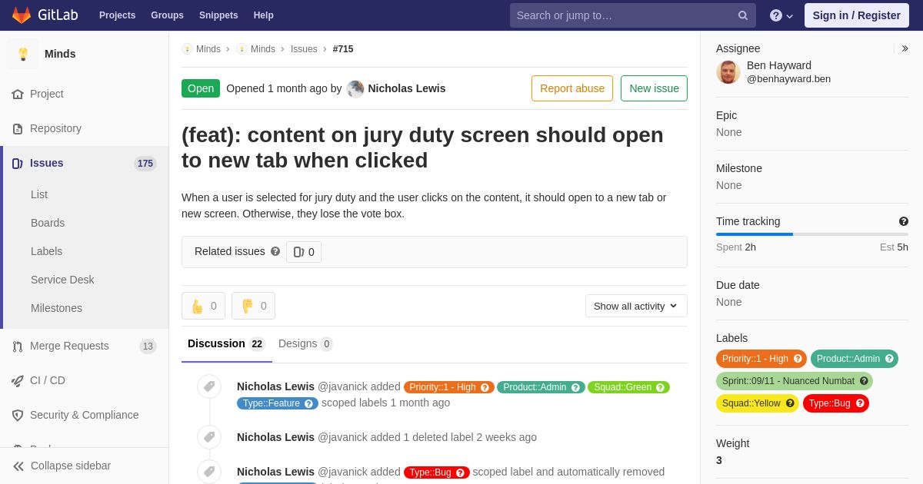Open the Help question mark menu
This screenshot has height=484, width=923.
(x=781, y=15)
